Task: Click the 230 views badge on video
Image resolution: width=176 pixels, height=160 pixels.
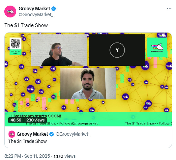Action: pos(36,120)
